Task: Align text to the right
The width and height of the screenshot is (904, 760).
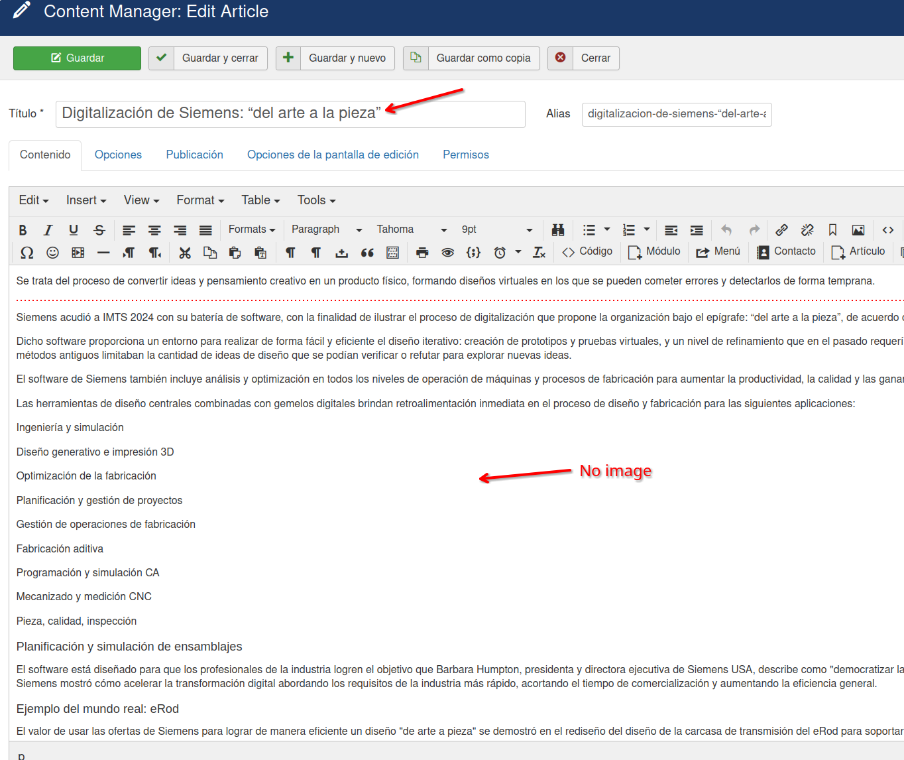Action: pyautogui.click(x=180, y=230)
